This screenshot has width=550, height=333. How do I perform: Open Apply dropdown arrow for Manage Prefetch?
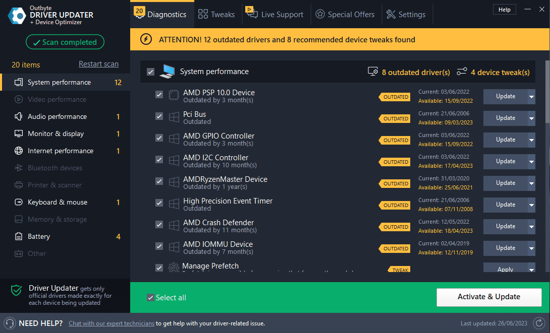531,268
